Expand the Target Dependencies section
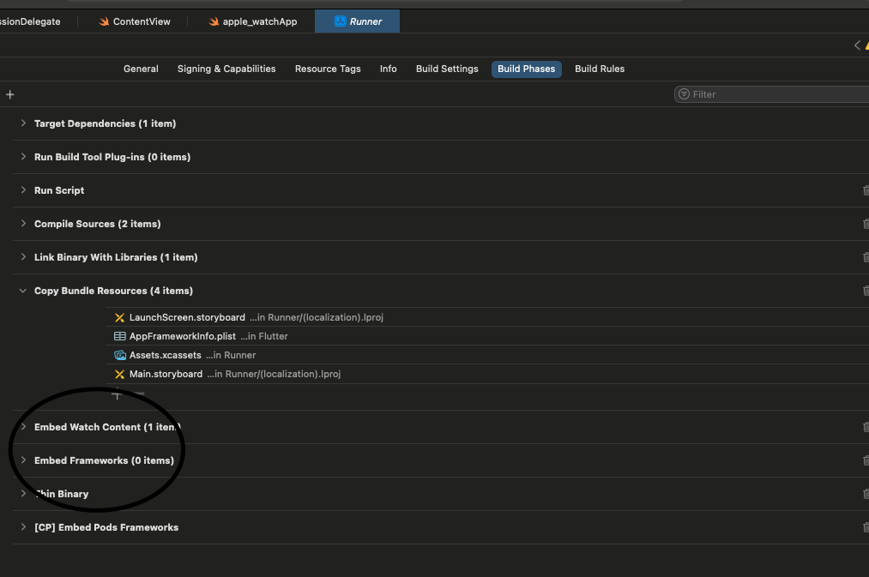This screenshot has height=577, width=869. (22, 123)
